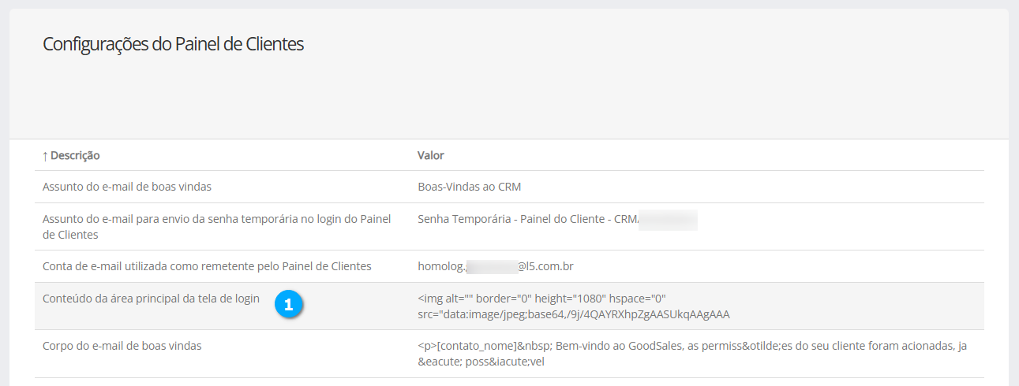This screenshot has width=1019, height=386.
Task: Select the 'Conta de e-mail utilizada como remetente' row
Action: coord(206,267)
